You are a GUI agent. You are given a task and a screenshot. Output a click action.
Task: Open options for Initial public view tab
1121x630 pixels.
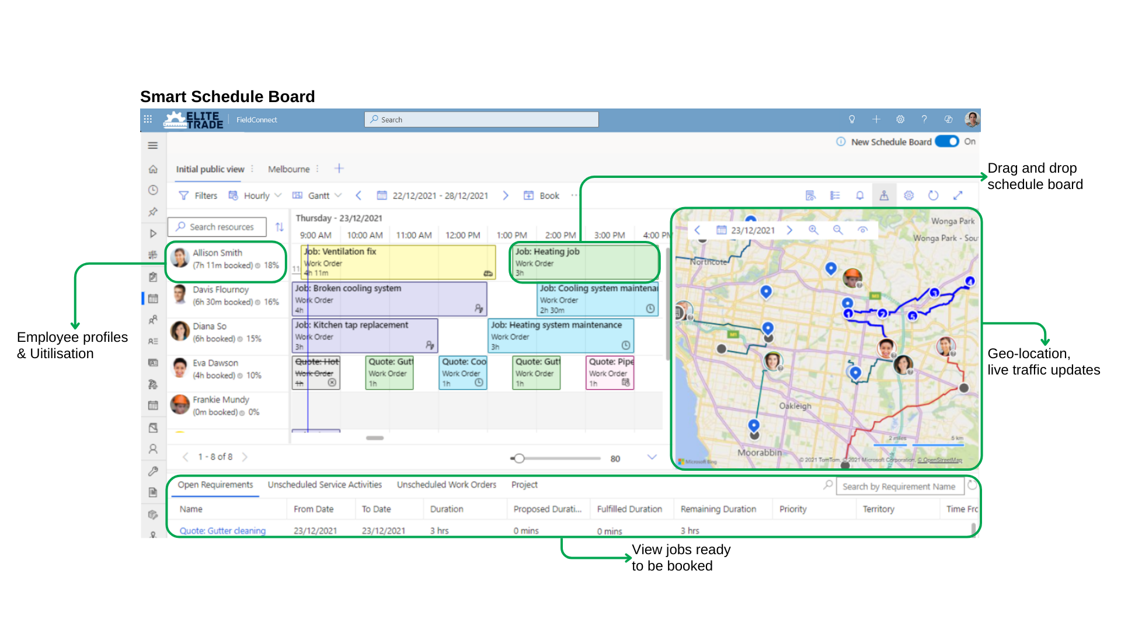coord(252,169)
